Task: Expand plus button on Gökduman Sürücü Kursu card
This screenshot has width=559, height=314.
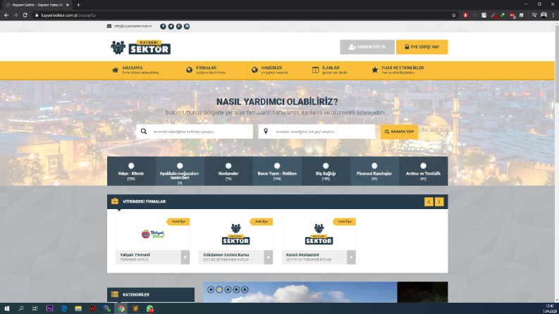Action: 269,257
